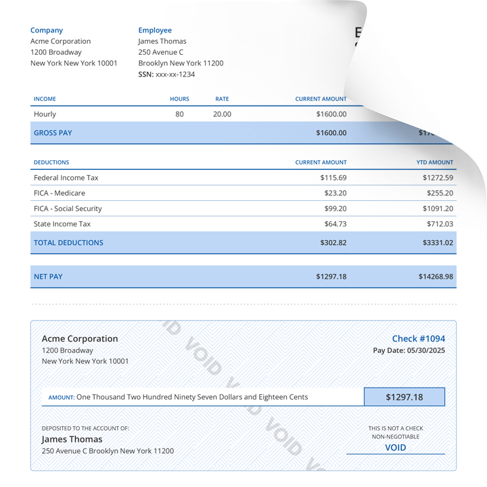Click the CURRENT AMOUNT header in deductions table

pyautogui.click(x=321, y=162)
